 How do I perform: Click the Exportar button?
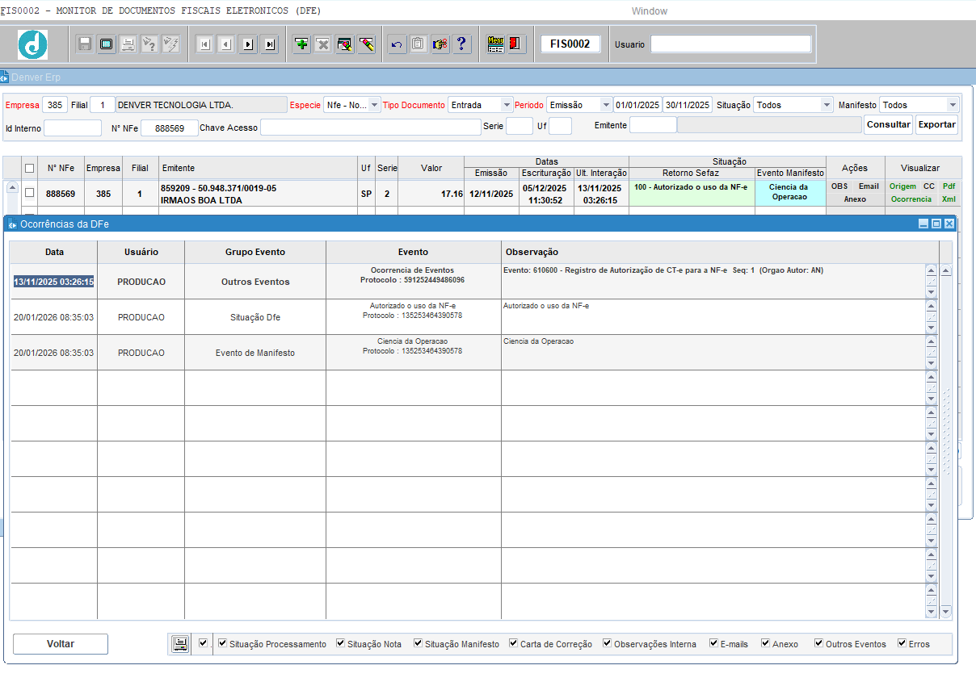(x=936, y=124)
